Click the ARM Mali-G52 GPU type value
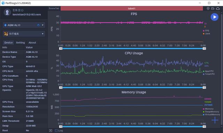The width and height of the screenshot is (223, 133). [x=34, y=86]
